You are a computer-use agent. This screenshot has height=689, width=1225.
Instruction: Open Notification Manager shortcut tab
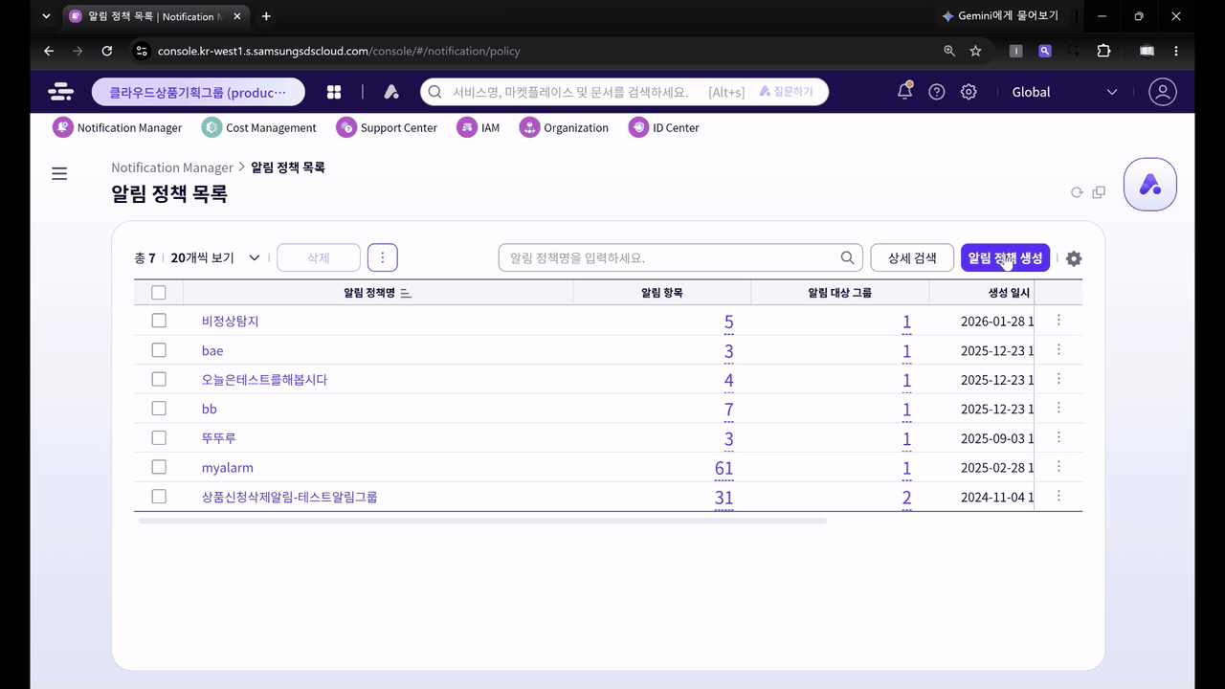coord(117,127)
